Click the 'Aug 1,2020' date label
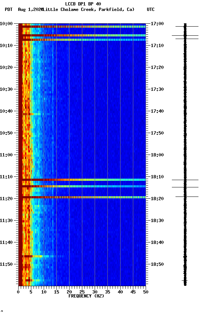Image resolution: width=201 pixels, height=315 pixels. click(x=30, y=9)
